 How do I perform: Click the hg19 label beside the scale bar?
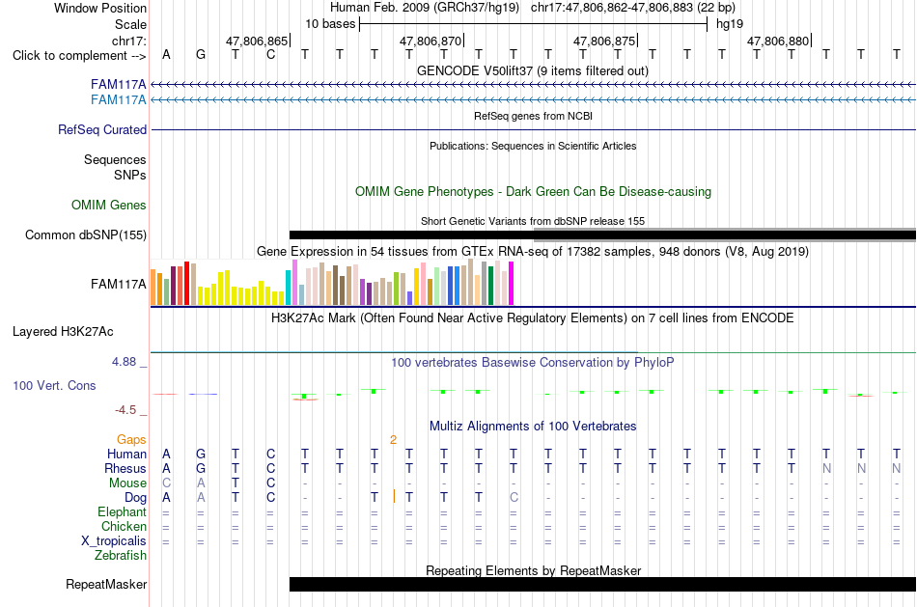point(730,24)
